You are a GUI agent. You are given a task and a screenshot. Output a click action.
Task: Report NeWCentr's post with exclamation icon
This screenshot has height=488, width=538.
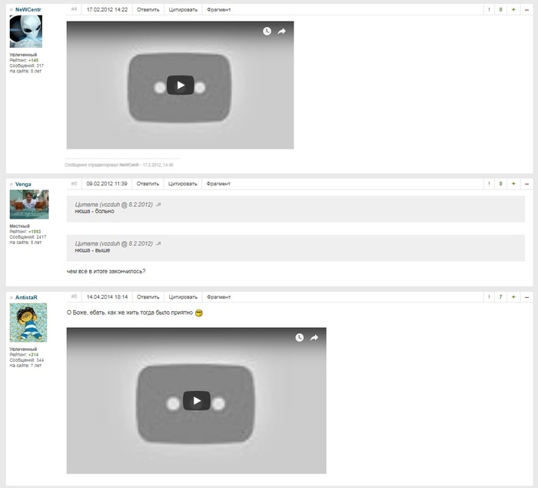(489, 10)
